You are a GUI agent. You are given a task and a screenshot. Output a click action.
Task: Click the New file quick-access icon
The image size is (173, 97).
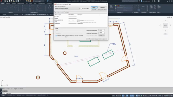5,1
